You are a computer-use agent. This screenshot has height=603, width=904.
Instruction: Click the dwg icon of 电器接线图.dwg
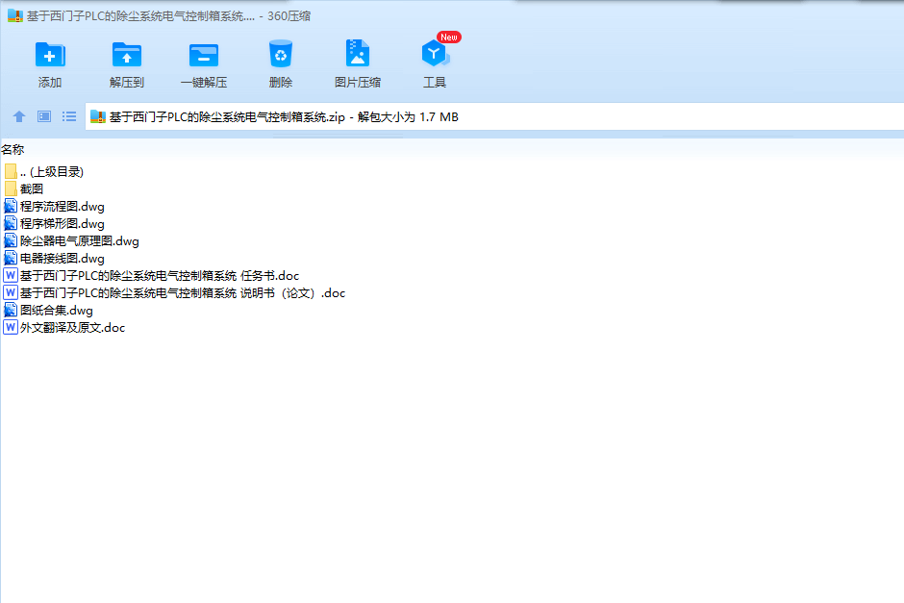[11, 258]
